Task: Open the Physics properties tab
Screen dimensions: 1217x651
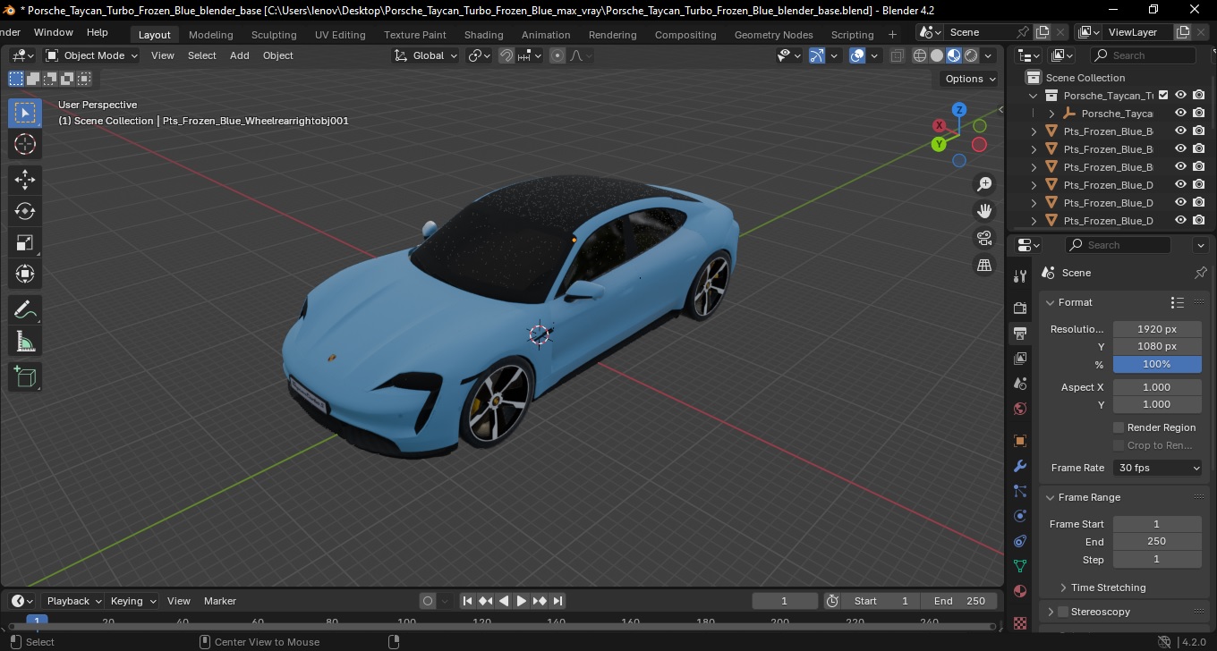Action: point(1019,516)
